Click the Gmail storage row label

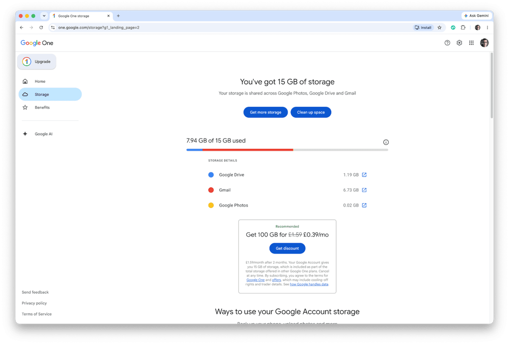[x=225, y=190]
